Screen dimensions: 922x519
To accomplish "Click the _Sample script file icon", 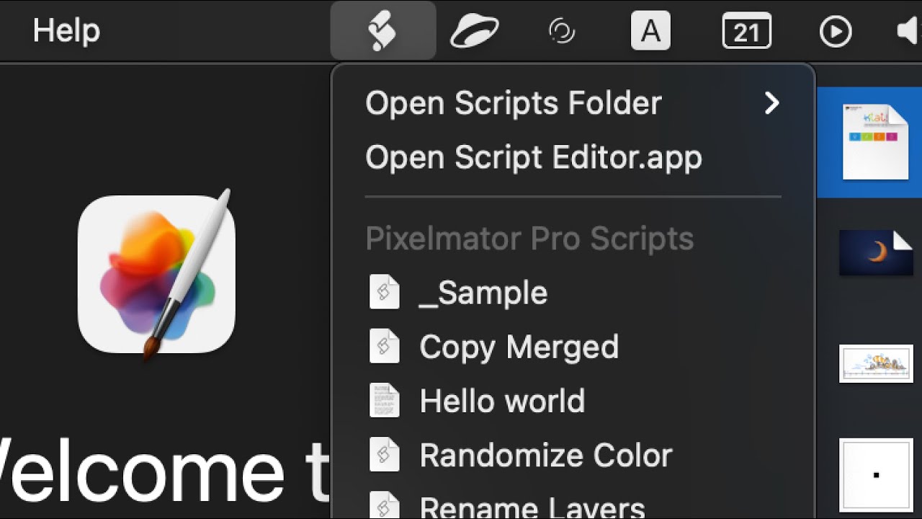I will point(384,293).
